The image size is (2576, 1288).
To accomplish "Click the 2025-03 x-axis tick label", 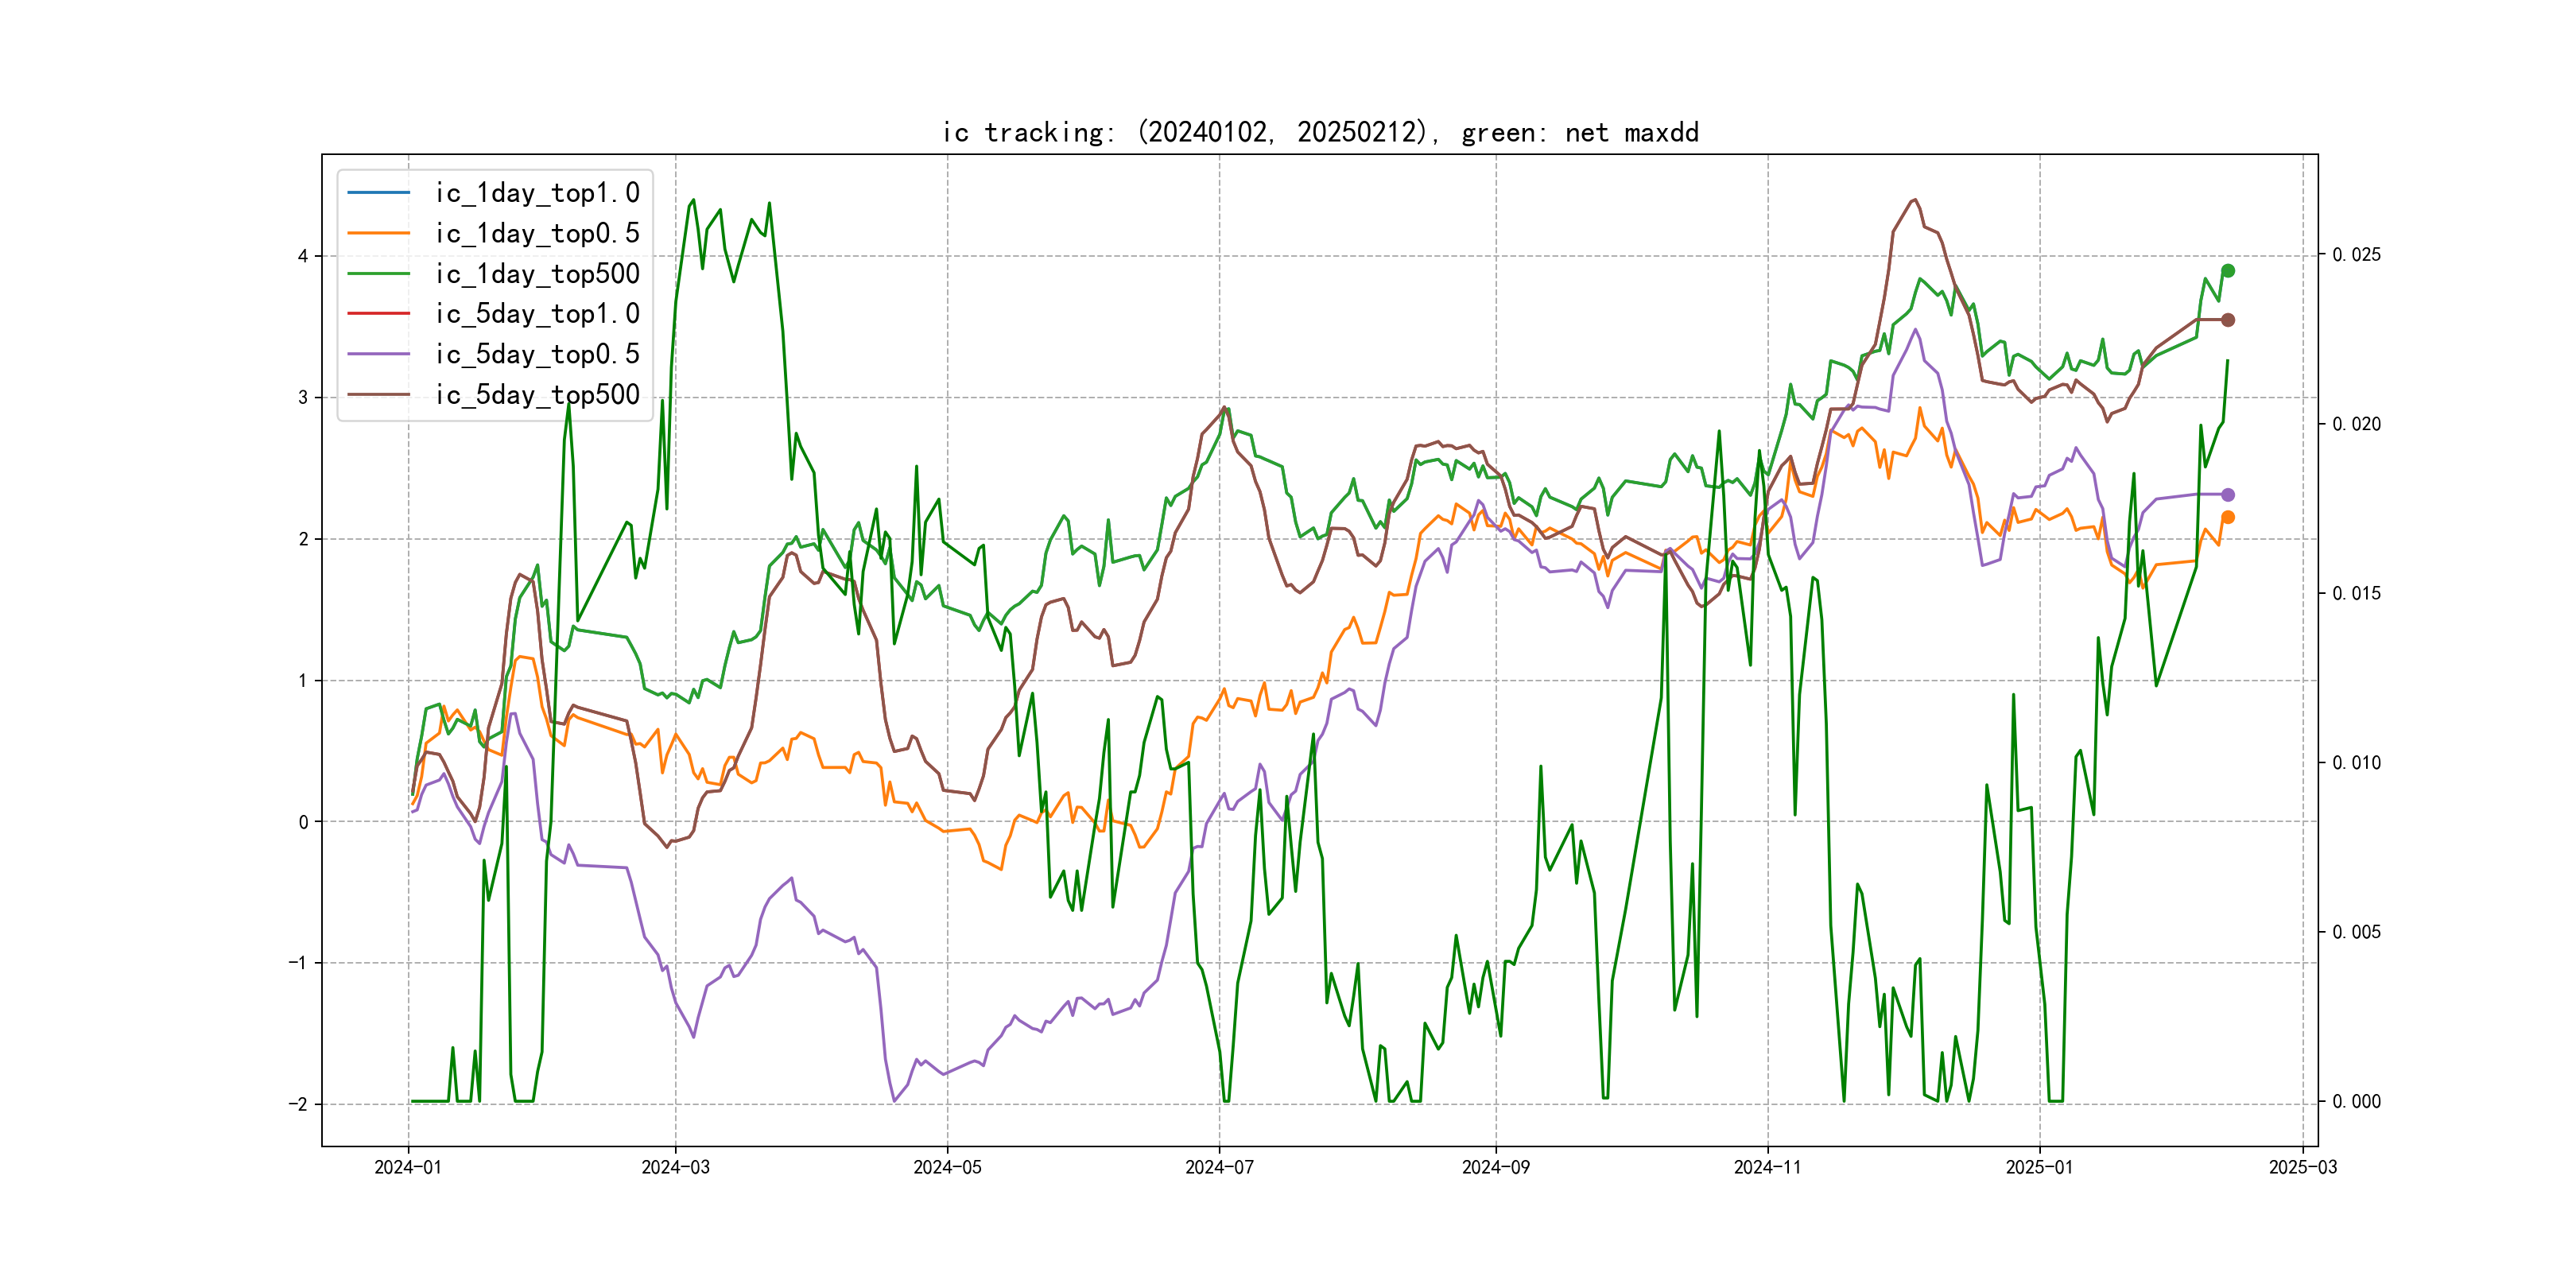I will [x=2303, y=1167].
